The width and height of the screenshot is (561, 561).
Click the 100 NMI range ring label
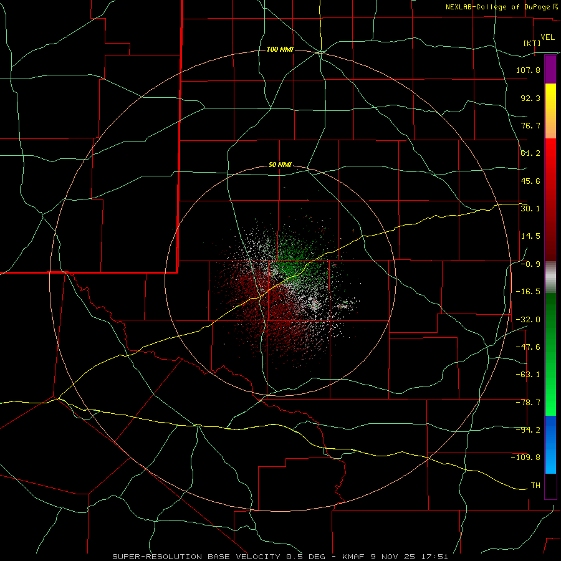[280, 49]
